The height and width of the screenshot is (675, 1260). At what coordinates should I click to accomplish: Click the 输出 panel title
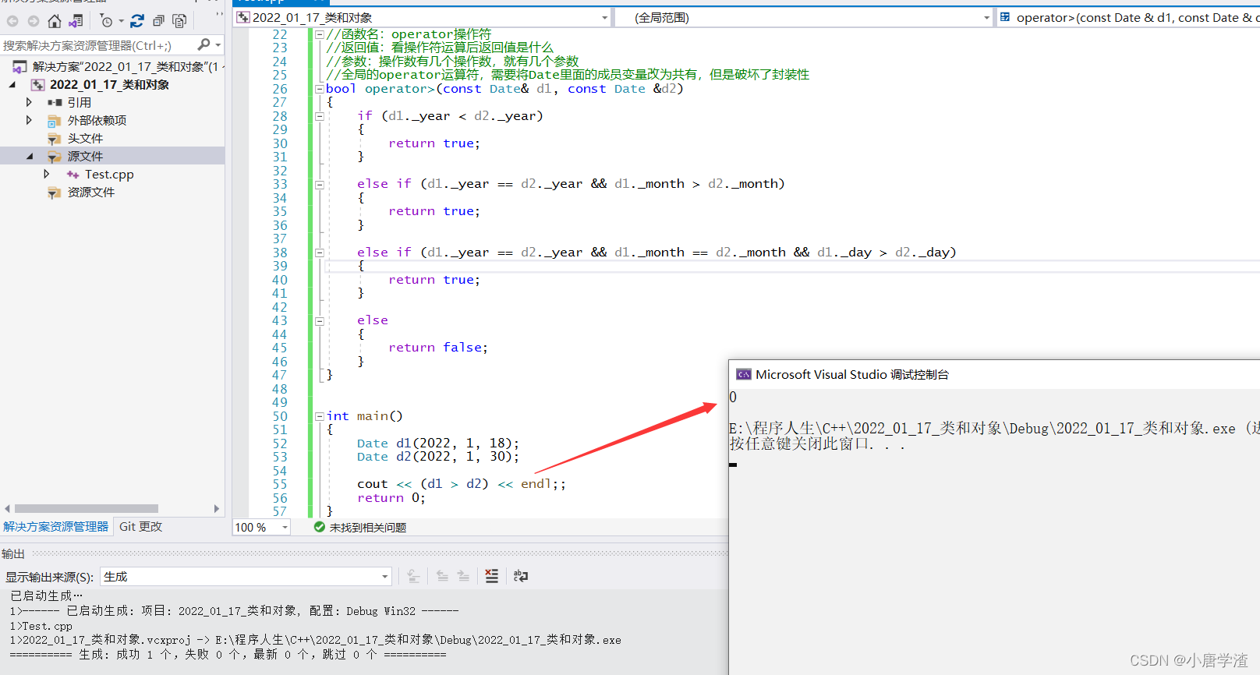13,553
